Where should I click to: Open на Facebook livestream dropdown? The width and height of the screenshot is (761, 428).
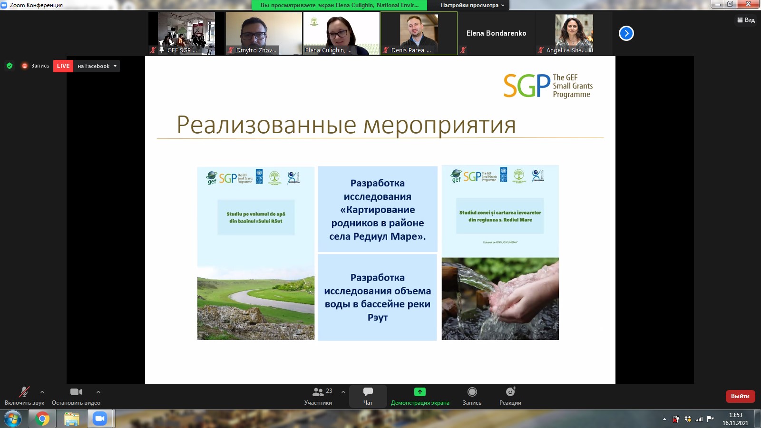[97, 66]
